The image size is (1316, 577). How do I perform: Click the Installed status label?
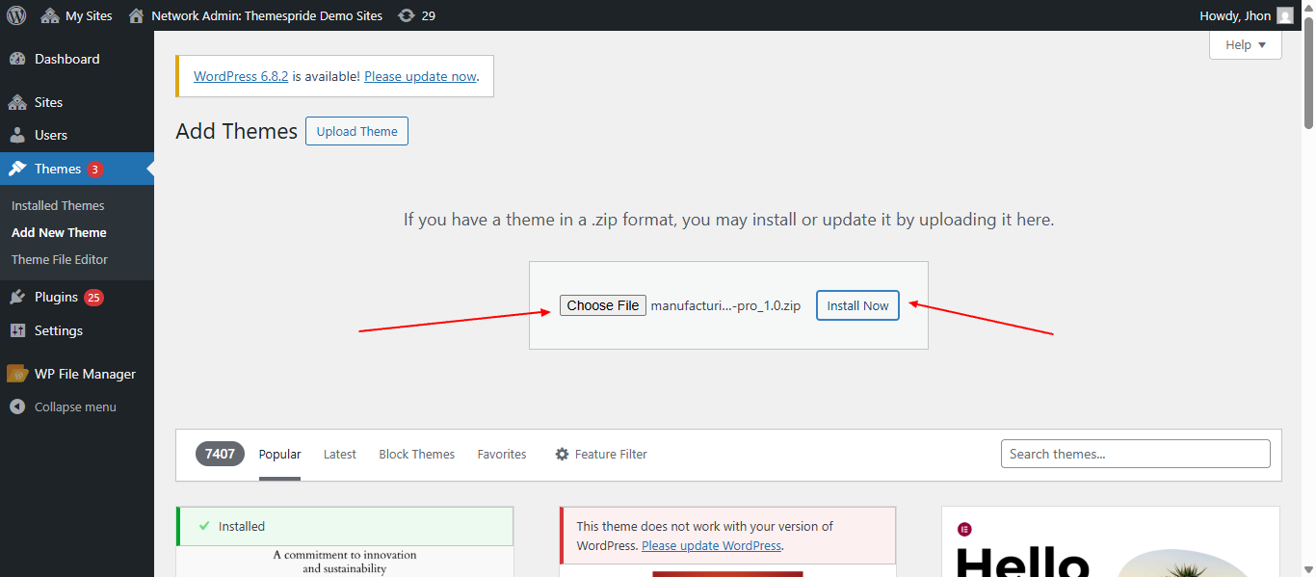pos(242,526)
